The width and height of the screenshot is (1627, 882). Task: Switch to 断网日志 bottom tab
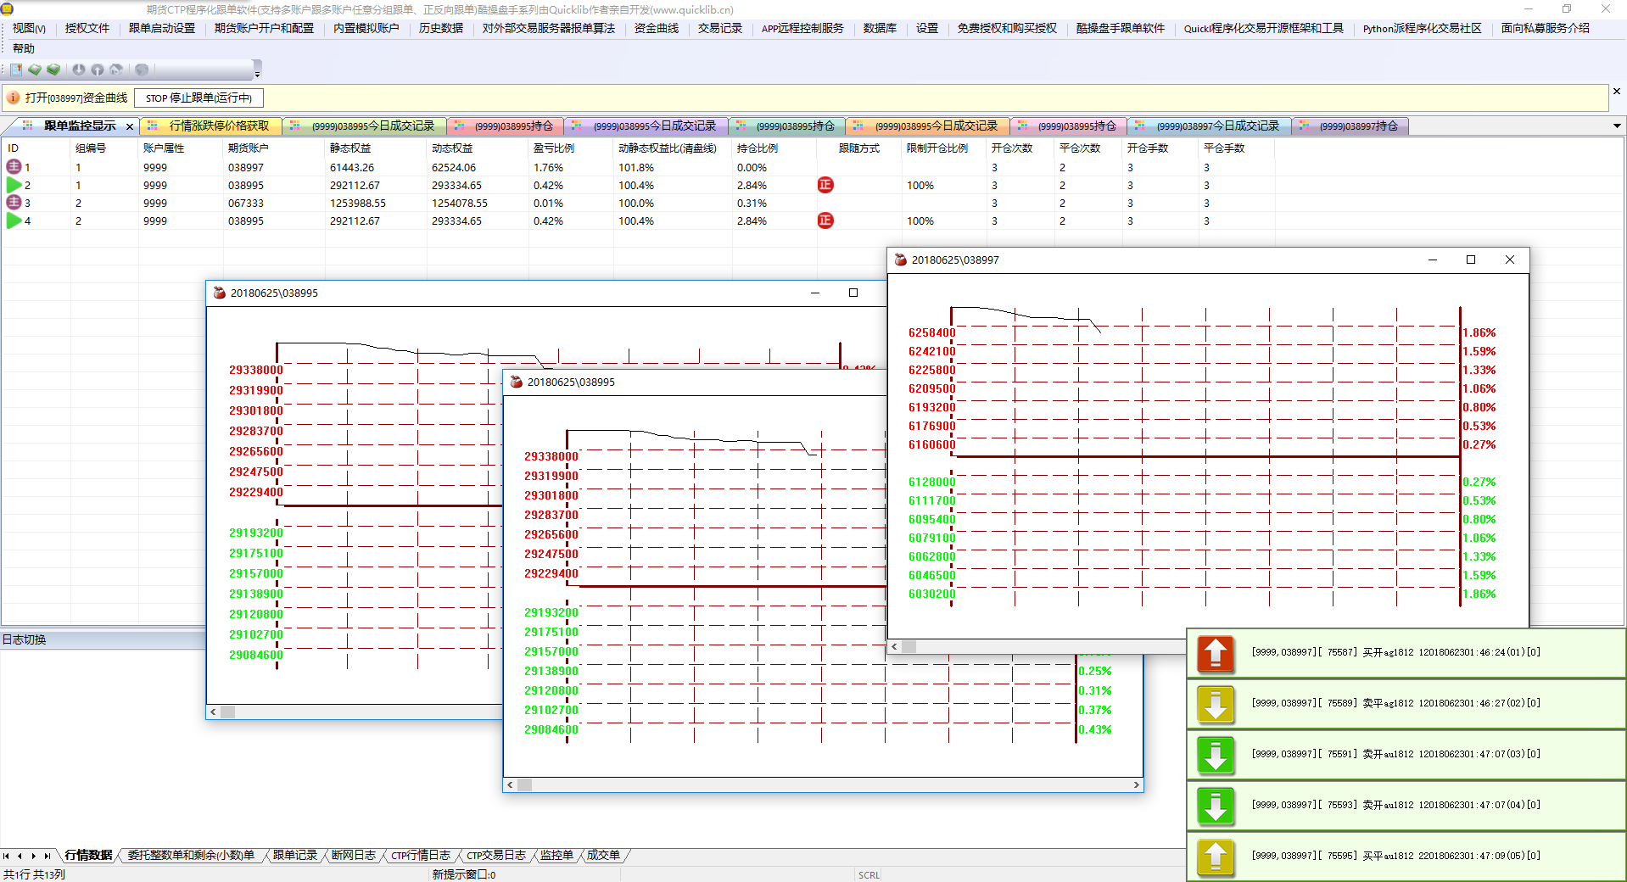353,855
